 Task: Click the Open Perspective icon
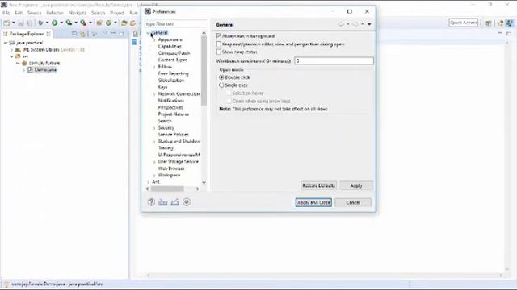point(489,23)
